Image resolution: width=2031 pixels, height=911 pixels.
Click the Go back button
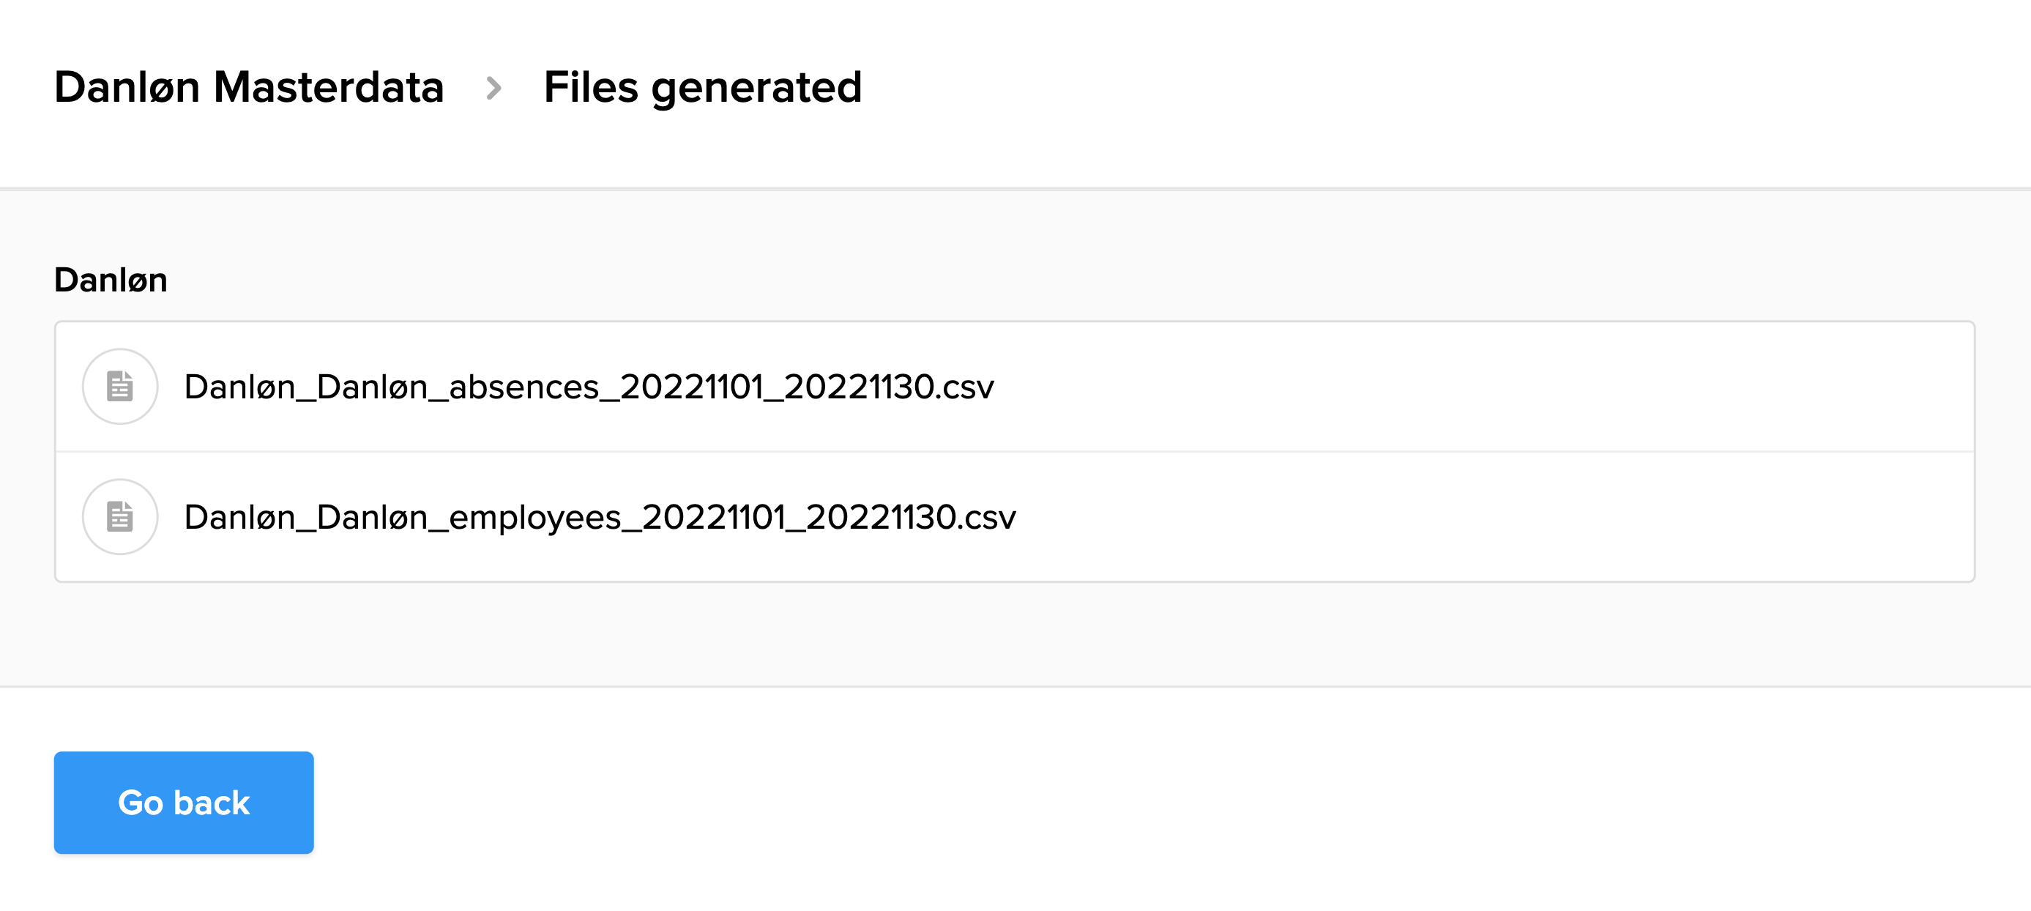(x=184, y=802)
